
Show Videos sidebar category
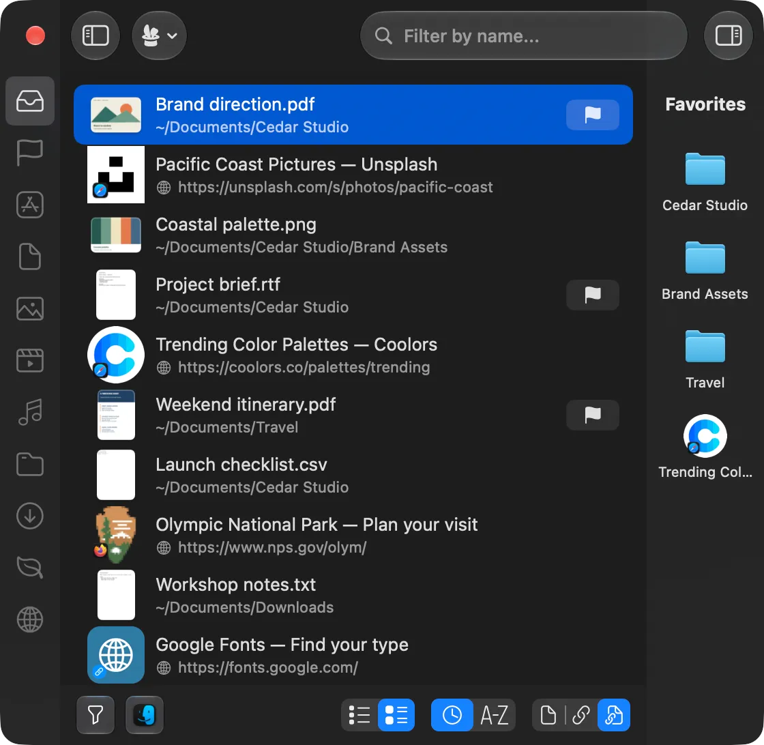click(30, 361)
